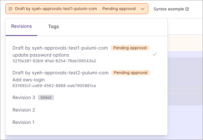The width and height of the screenshot is (203, 140).
Task: Click Pending approval badge on test1 draft row
Action: (130, 48)
